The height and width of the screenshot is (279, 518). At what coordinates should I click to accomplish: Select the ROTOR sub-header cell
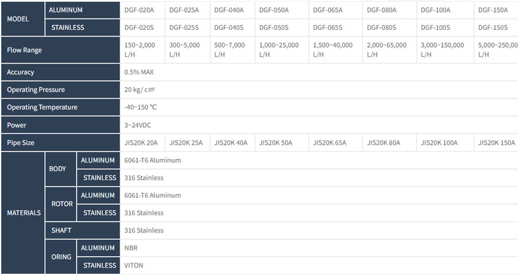(61, 204)
